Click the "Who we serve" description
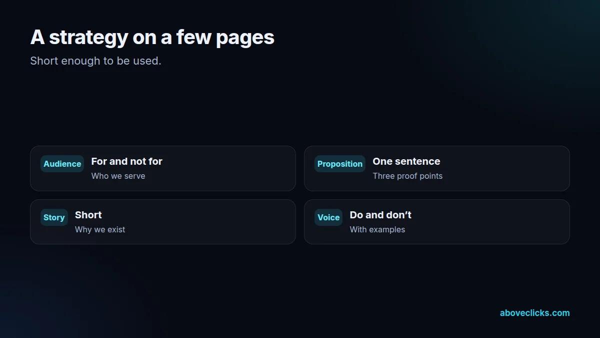 (x=118, y=176)
